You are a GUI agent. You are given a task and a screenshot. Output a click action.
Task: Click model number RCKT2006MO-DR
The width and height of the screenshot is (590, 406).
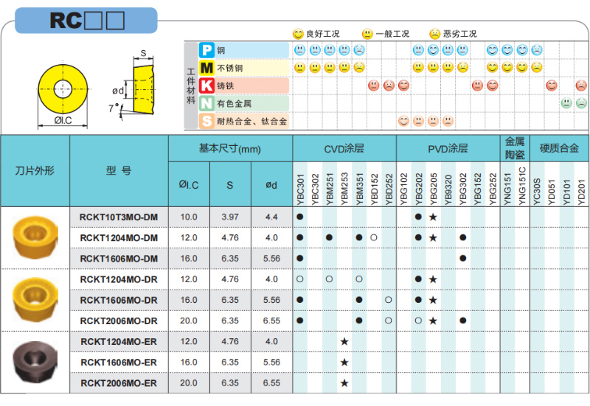tap(119, 321)
